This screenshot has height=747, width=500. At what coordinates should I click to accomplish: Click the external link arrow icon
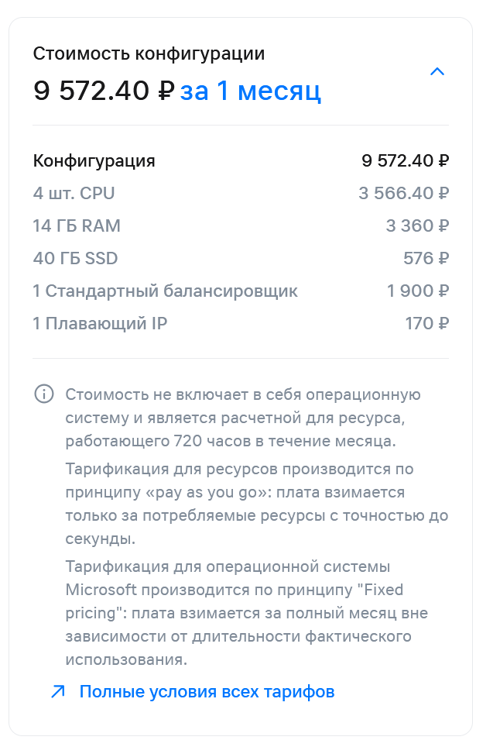point(58,691)
